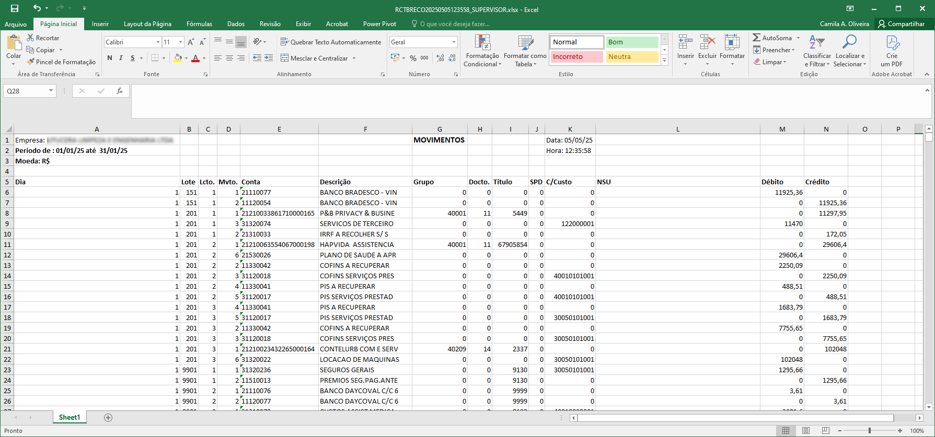Toggle italic (I) formatting
Viewport: 935px width, 437px height.
click(x=121, y=58)
